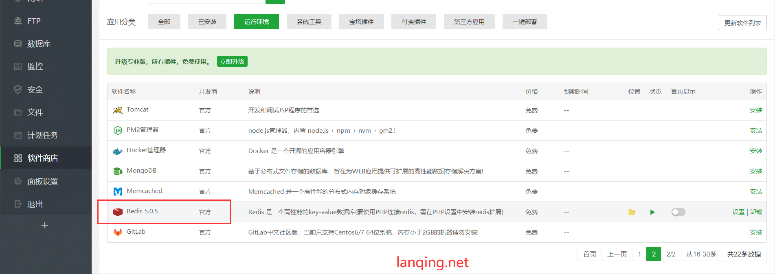Image resolution: width=775 pixels, height=274 pixels.
Task: Click the Redis green play status icon
Action: 652,212
